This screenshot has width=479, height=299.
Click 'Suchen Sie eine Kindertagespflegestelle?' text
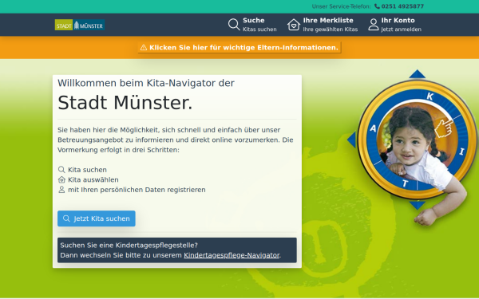[129, 246]
